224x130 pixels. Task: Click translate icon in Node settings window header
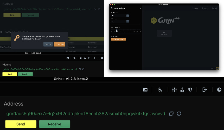pos(213,8)
